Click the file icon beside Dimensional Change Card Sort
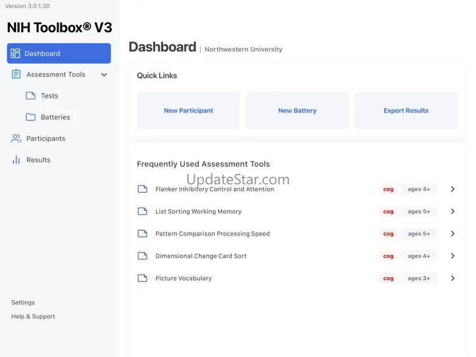476x357 pixels. [142, 256]
